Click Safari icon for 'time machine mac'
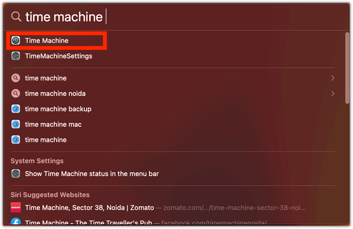 pyautogui.click(x=16, y=124)
